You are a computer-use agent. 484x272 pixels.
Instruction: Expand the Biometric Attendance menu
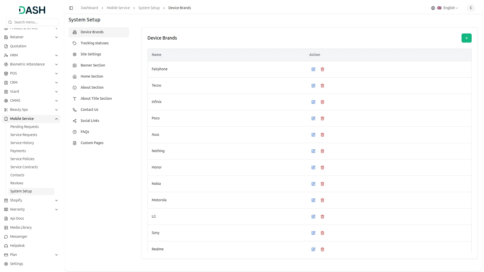31,64
